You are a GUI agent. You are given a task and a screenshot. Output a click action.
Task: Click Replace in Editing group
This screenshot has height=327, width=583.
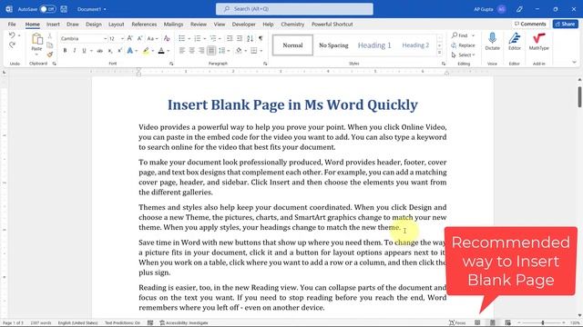point(464,45)
